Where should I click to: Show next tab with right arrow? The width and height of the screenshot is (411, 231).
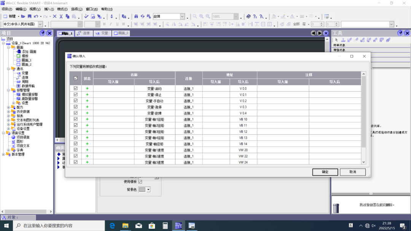(320, 33)
